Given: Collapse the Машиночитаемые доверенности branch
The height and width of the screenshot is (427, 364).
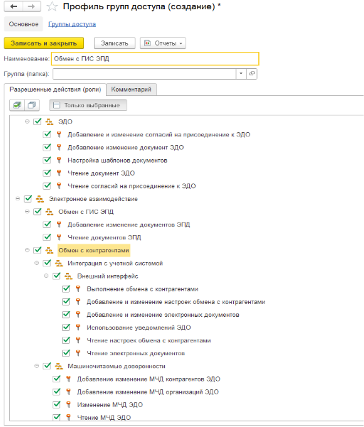Looking at the screenshot, I should [x=36, y=366].
